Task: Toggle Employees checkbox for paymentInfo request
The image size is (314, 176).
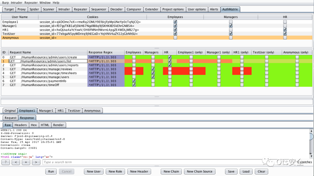Action: 134,81
